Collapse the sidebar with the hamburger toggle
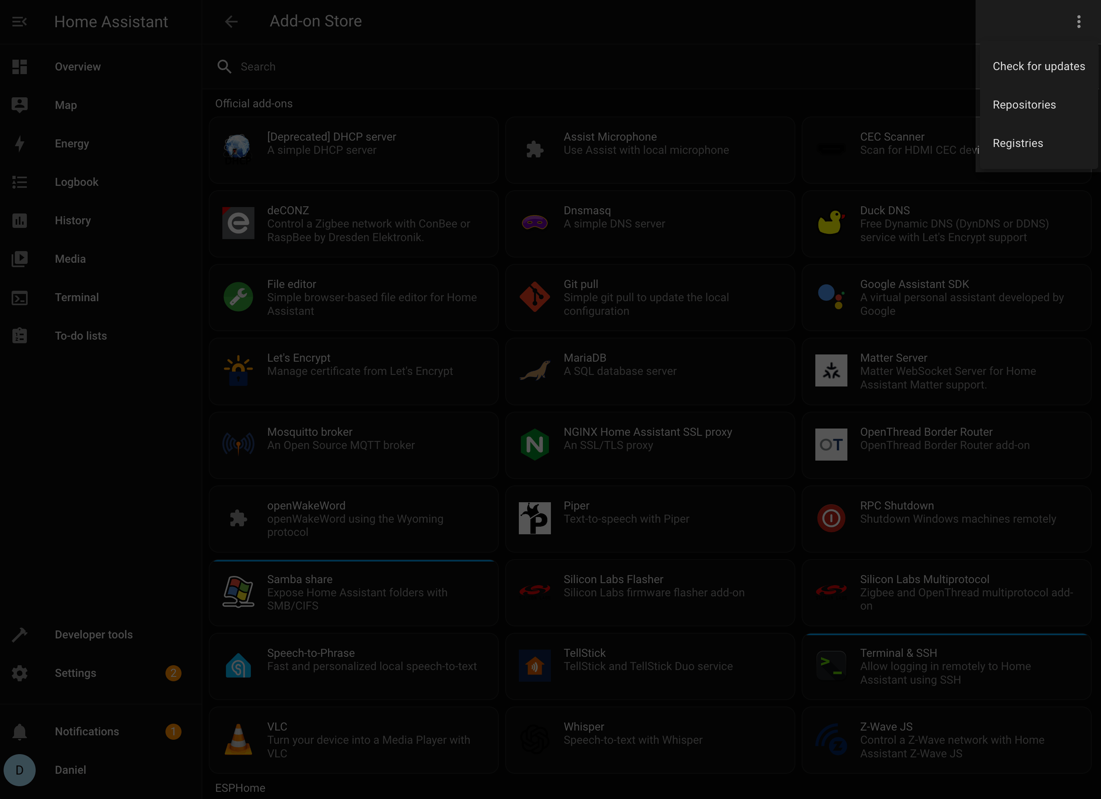This screenshot has width=1101, height=799. coord(19,22)
